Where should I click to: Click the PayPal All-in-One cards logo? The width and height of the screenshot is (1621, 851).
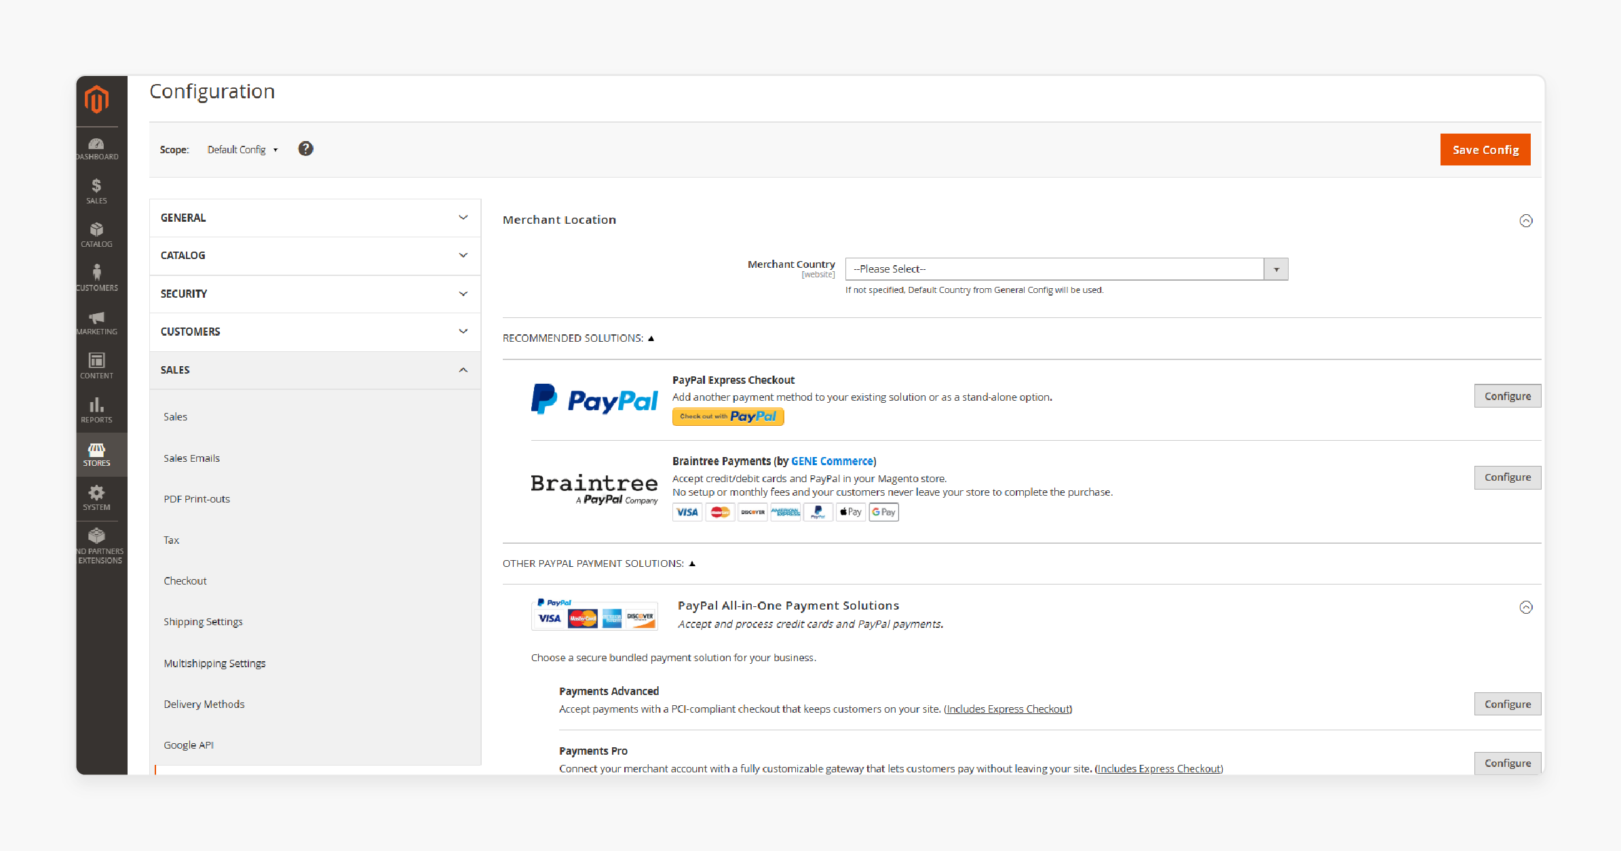(594, 614)
